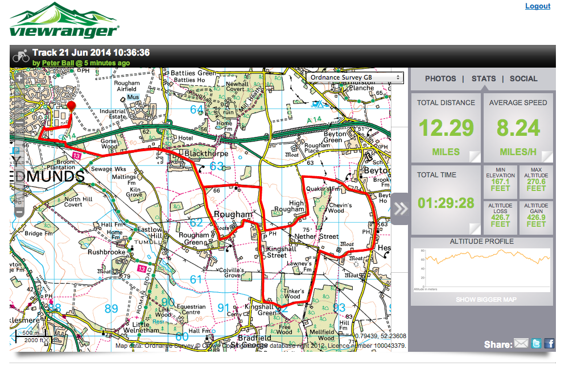The image size is (569, 366).
Task: Open the Ordnance Survey GB map dropdown
Action: (x=354, y=78)
